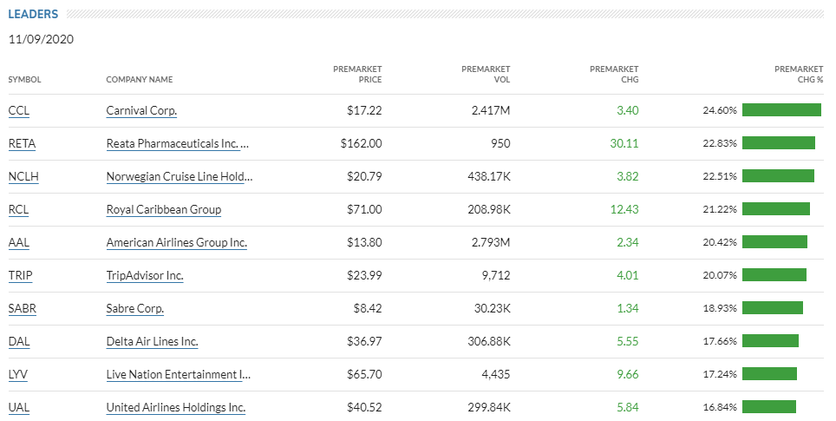
Task: Open Carnival Corp. company page
Action: click(141, 111)
